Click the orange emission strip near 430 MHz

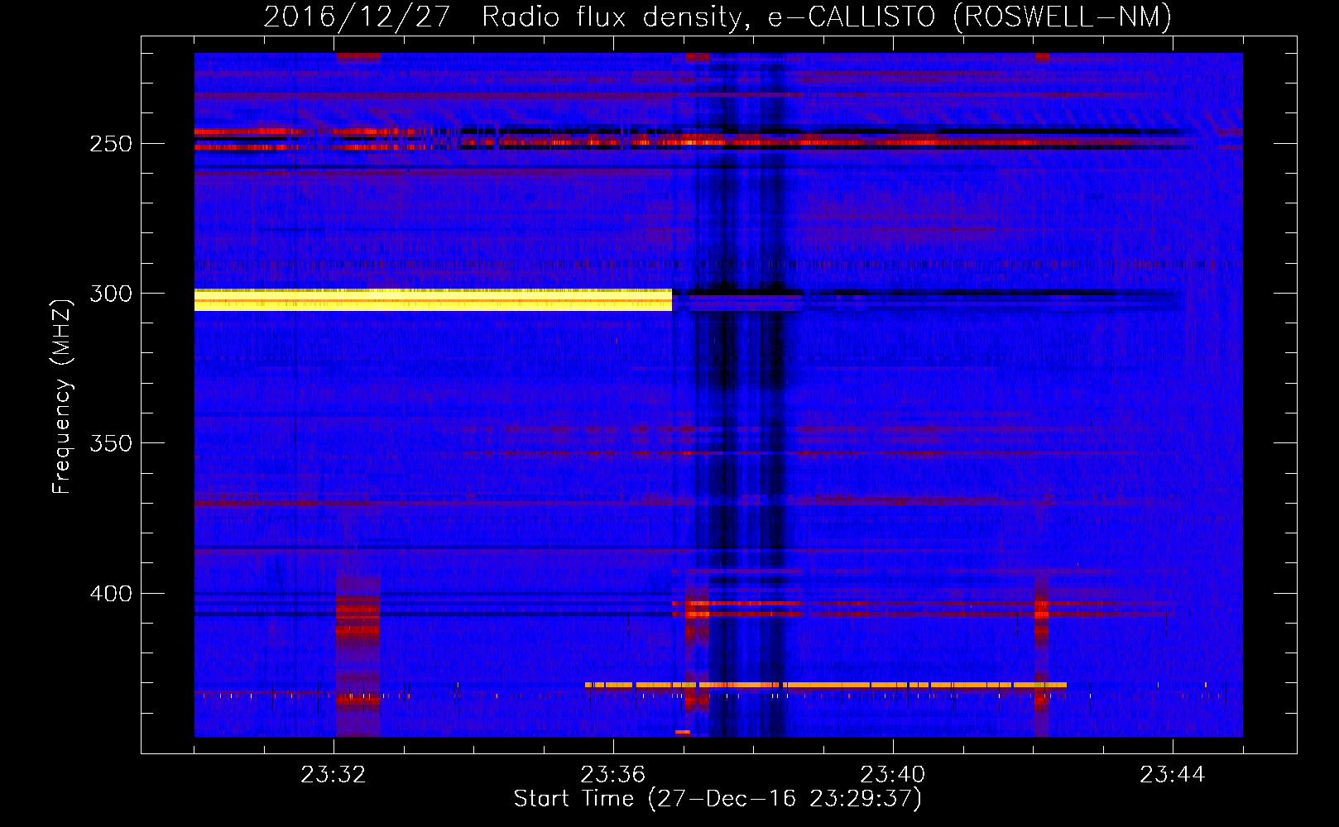click(x=826, y=685)
